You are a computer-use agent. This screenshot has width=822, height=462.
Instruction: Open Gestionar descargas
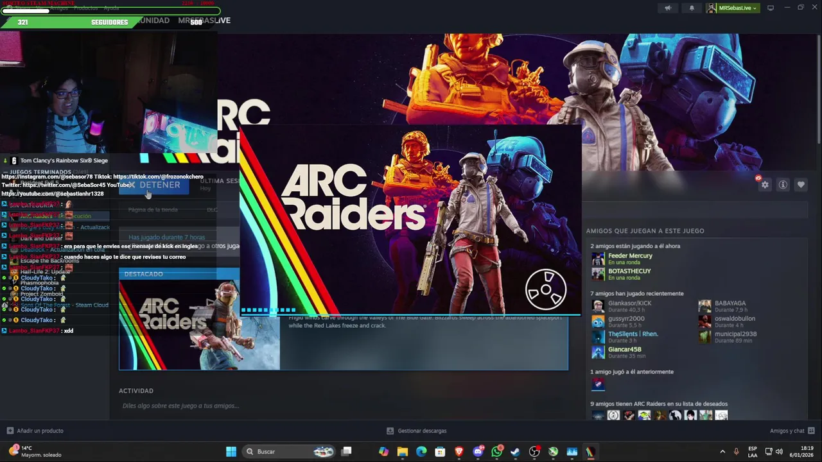[416, 431]
